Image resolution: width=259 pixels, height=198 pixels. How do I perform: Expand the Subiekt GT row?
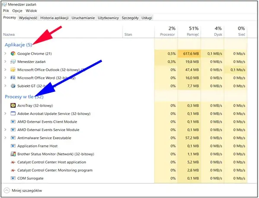point(5,86)
